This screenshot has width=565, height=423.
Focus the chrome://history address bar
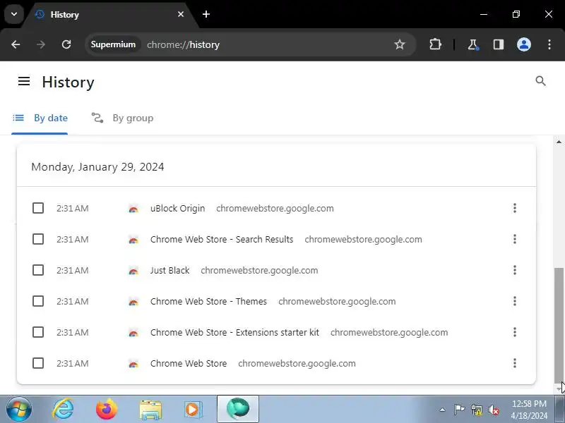251,44
